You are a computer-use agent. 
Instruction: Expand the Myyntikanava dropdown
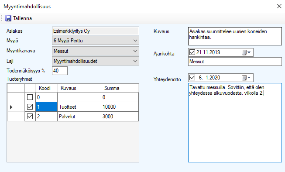pyautogui.click(x=135, y=51)
